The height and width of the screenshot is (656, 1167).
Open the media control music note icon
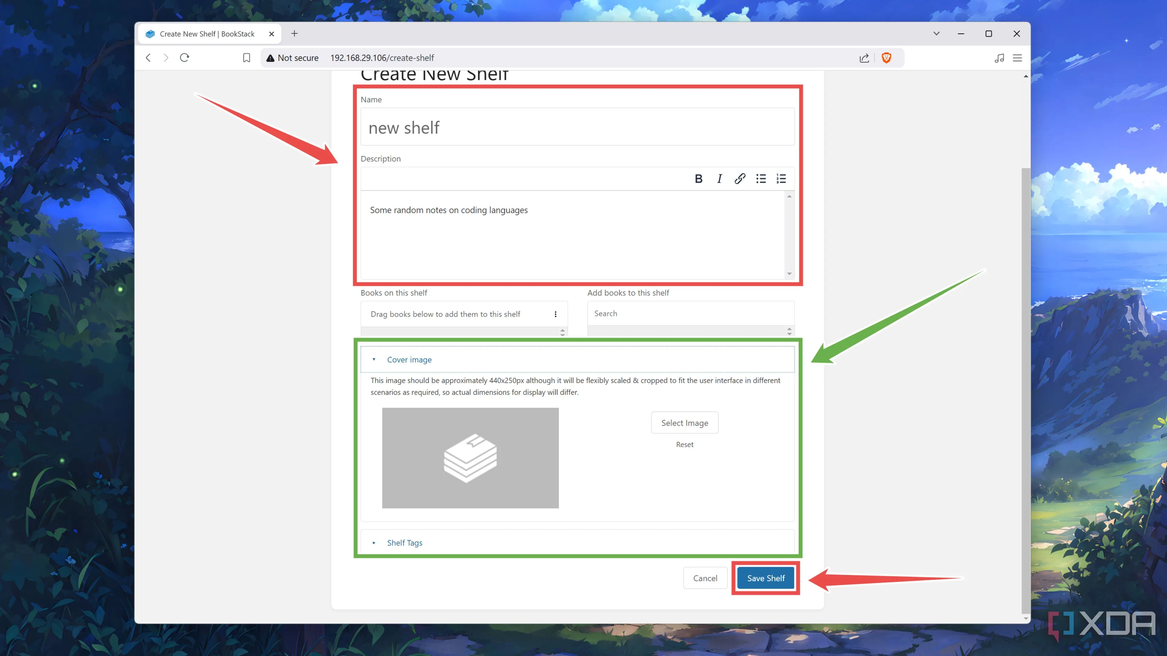tap(999, 58)
